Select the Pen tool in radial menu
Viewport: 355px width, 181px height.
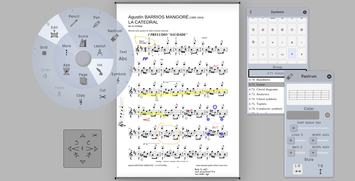(97, 22)
